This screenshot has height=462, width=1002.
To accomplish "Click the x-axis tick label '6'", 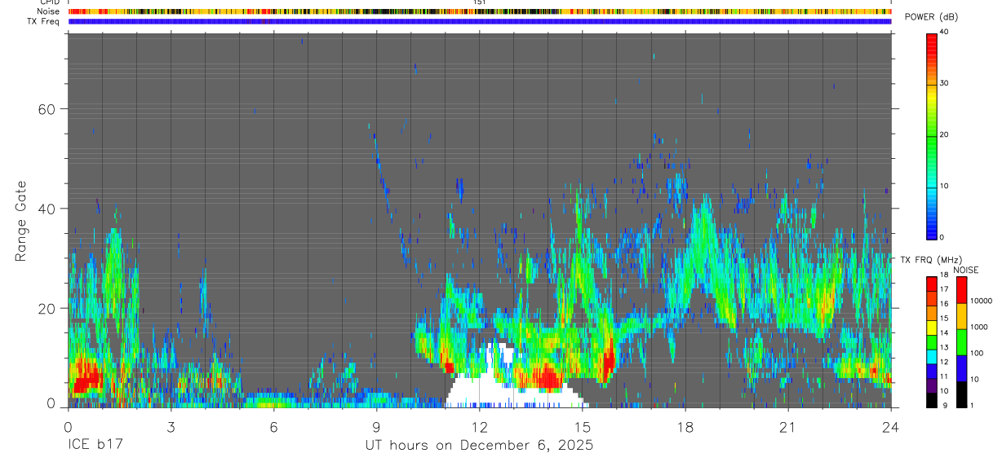I will 273,426.
